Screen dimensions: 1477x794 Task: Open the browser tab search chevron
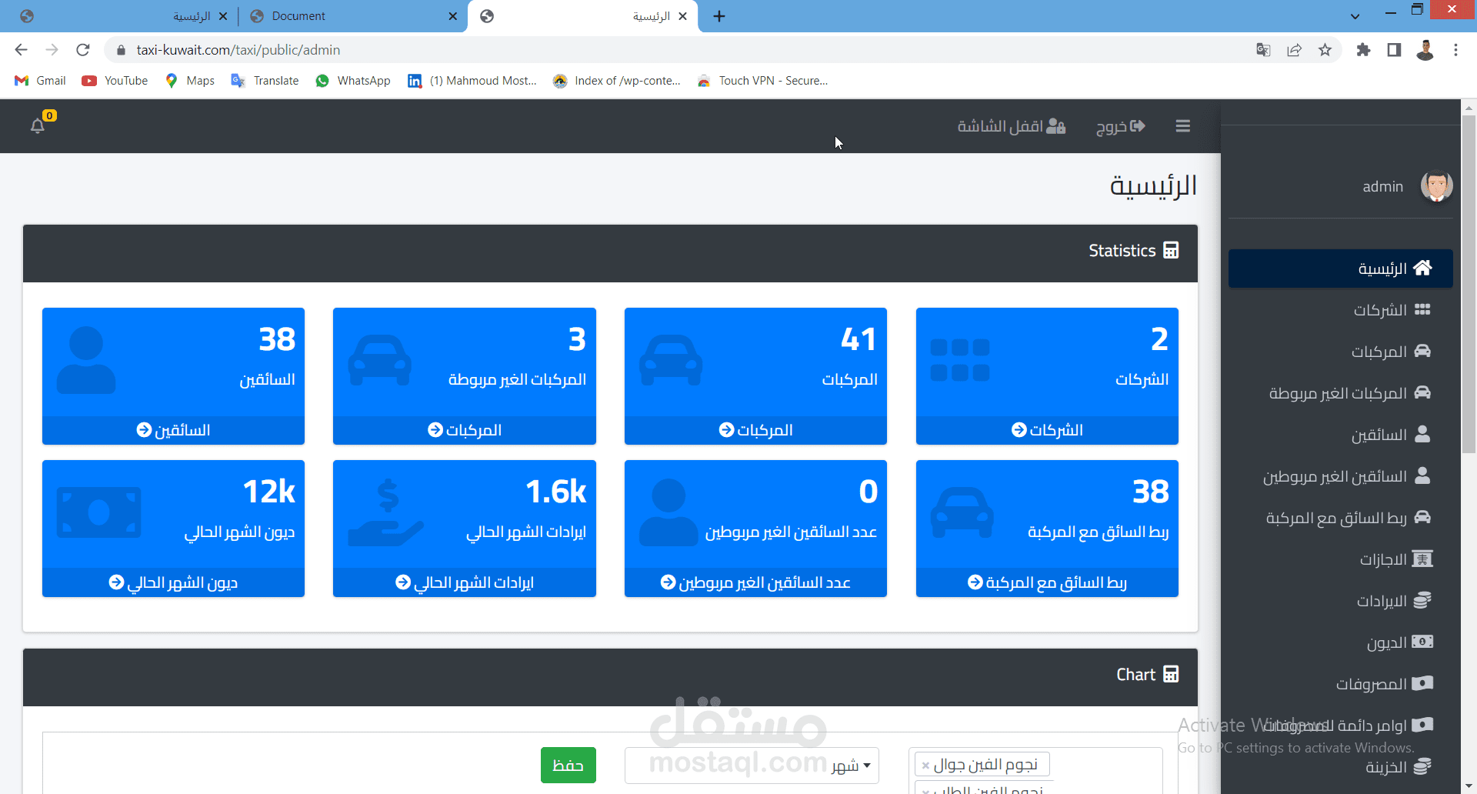1355,15
